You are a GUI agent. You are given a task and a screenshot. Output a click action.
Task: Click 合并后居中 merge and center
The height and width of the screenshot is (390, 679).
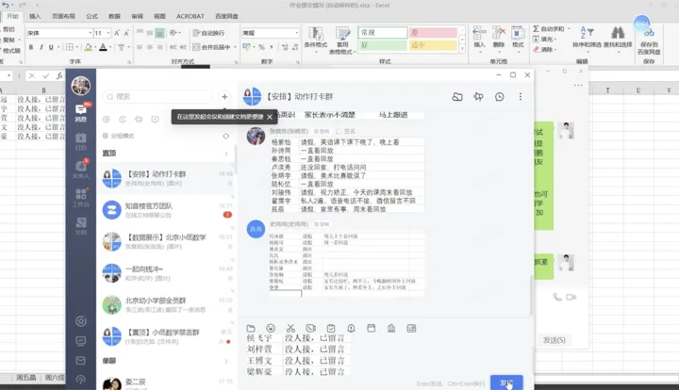211,47
